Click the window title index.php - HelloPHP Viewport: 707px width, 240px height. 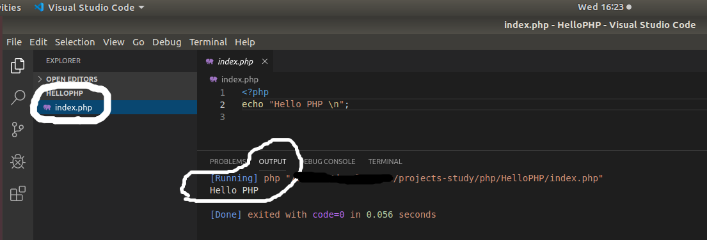pos(600,25)
